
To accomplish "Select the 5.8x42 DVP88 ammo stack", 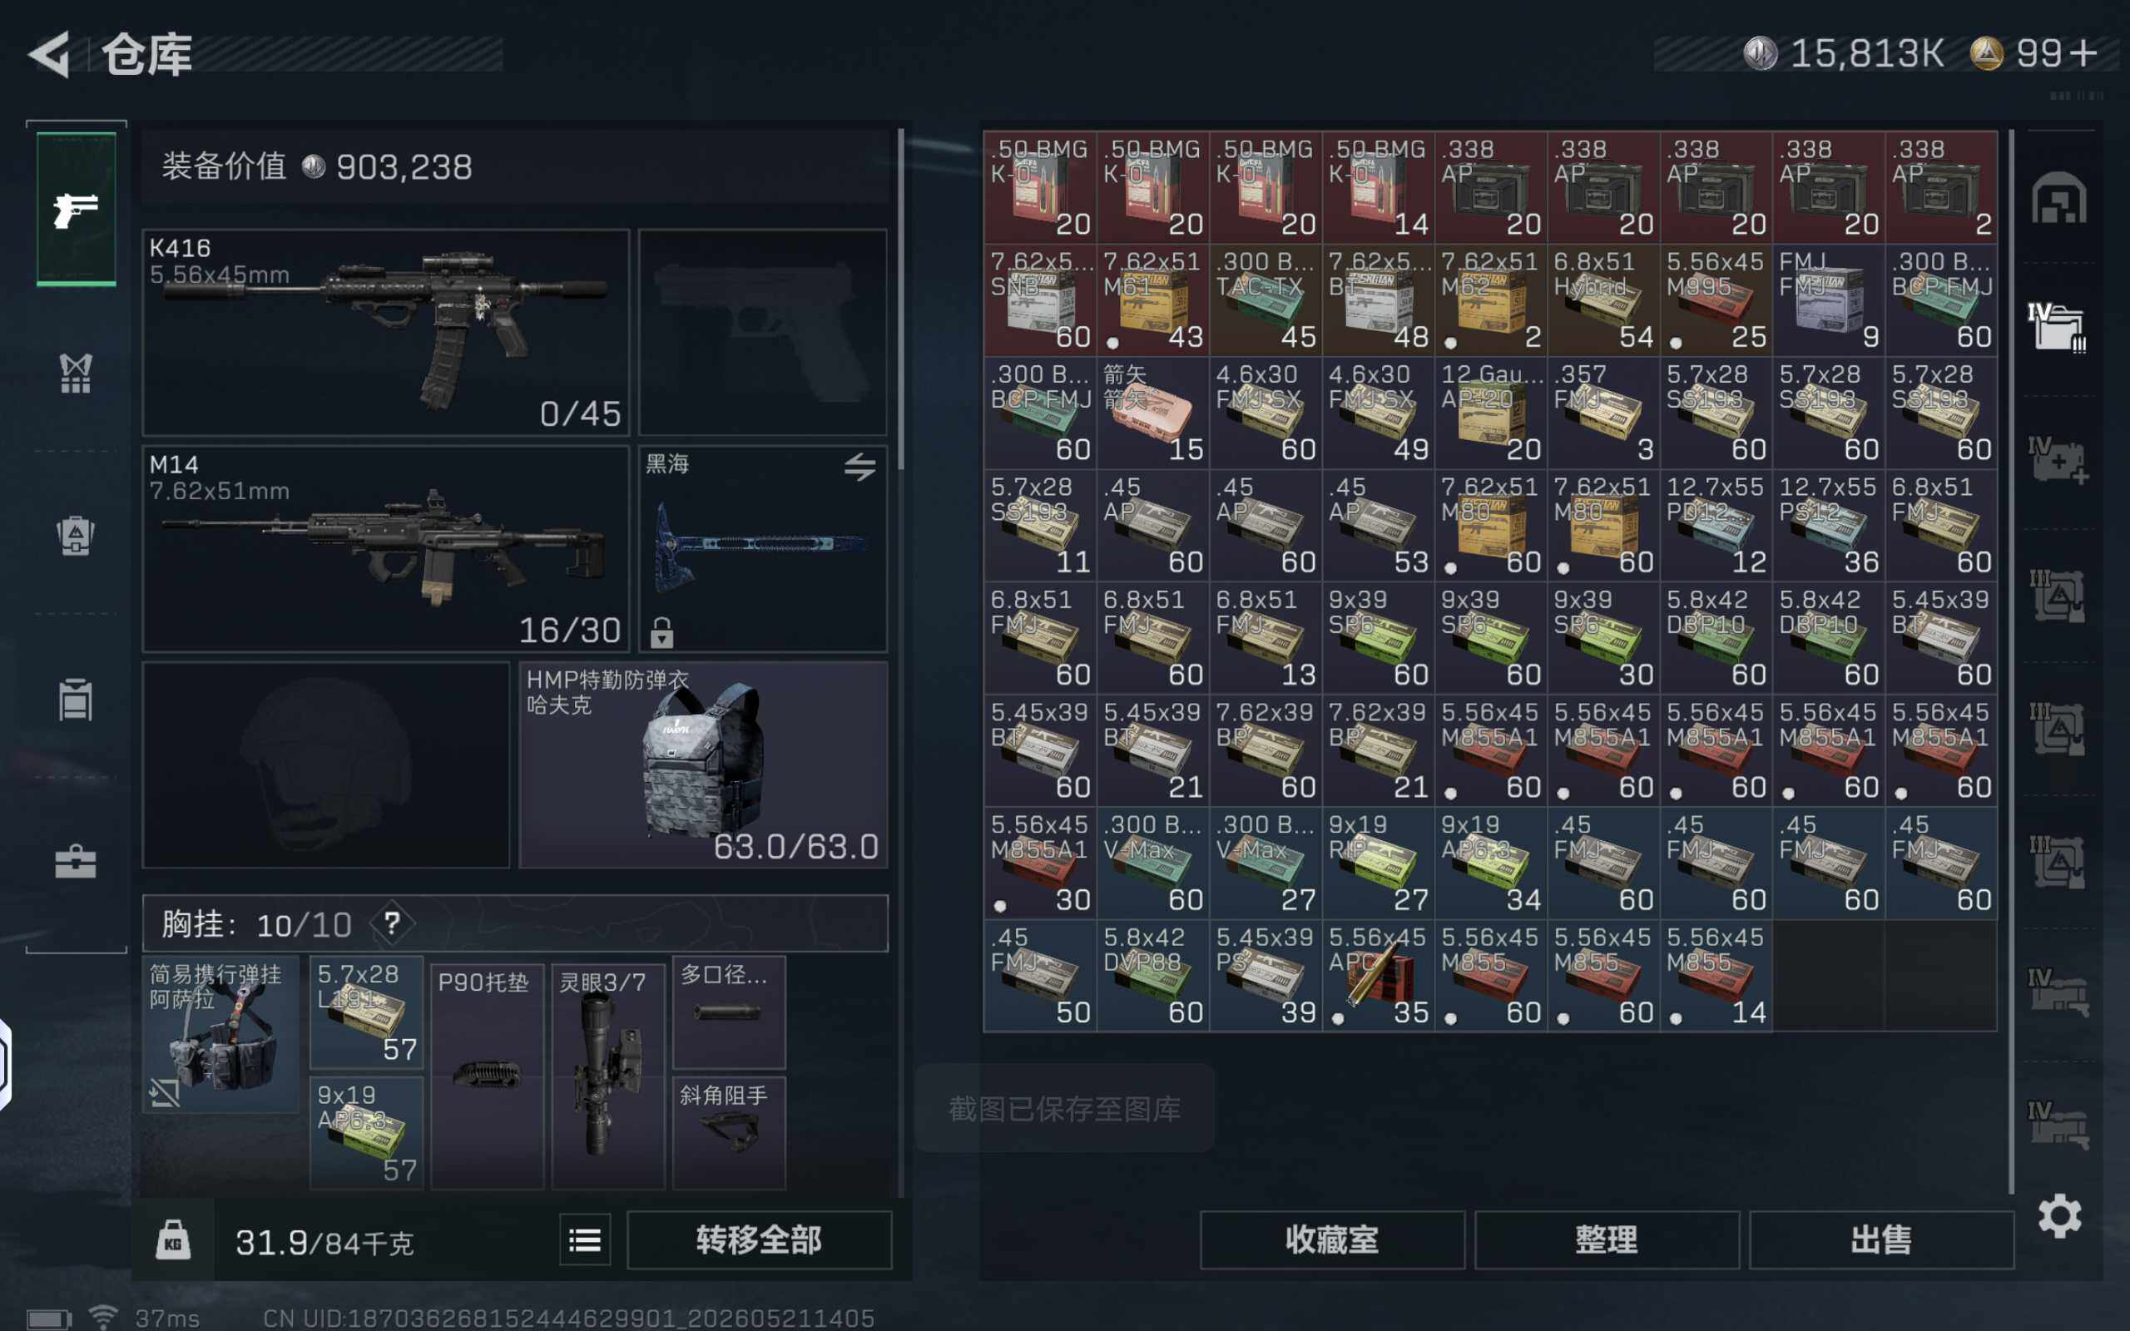I will click(1153, 977).
